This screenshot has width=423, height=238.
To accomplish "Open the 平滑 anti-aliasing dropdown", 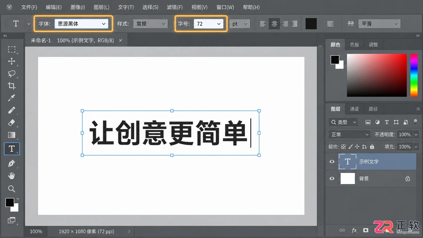I will 380,24.
